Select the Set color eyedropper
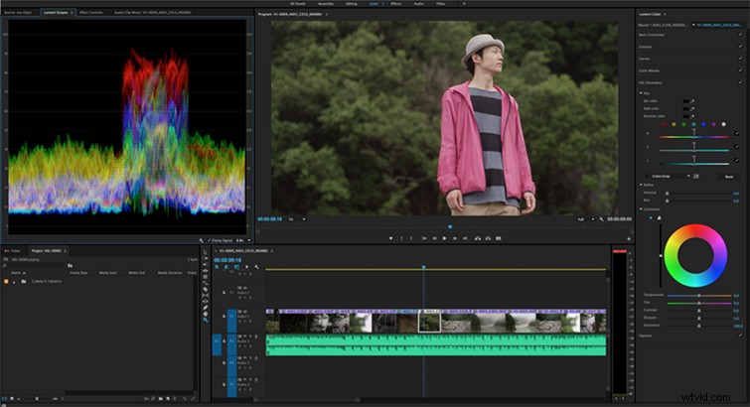Viewport: 750px width, 407px height. (691, 101)
